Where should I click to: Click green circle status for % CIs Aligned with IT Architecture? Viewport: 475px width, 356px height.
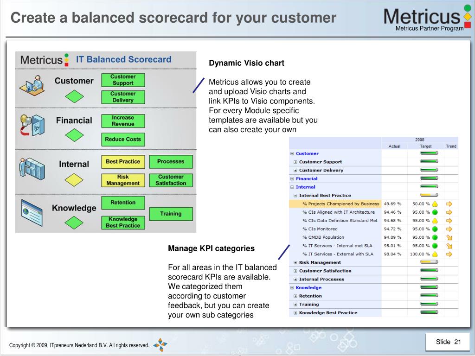point(435,212)
